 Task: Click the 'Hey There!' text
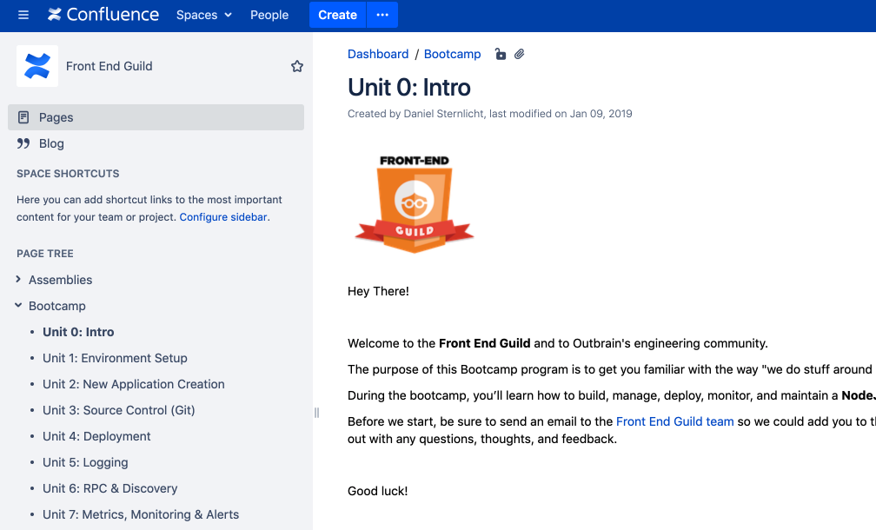(x=378, y=291)
